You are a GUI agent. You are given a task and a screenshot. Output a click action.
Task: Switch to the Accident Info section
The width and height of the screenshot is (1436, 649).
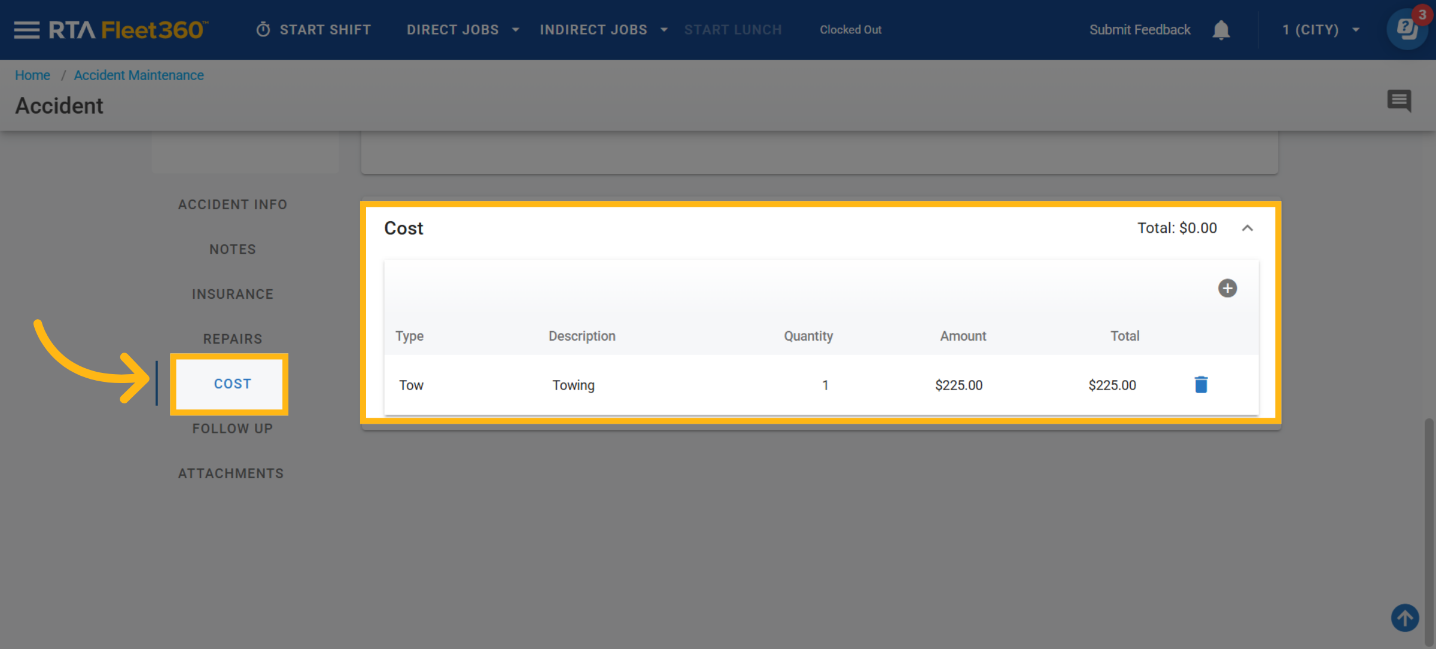[233, 204]
